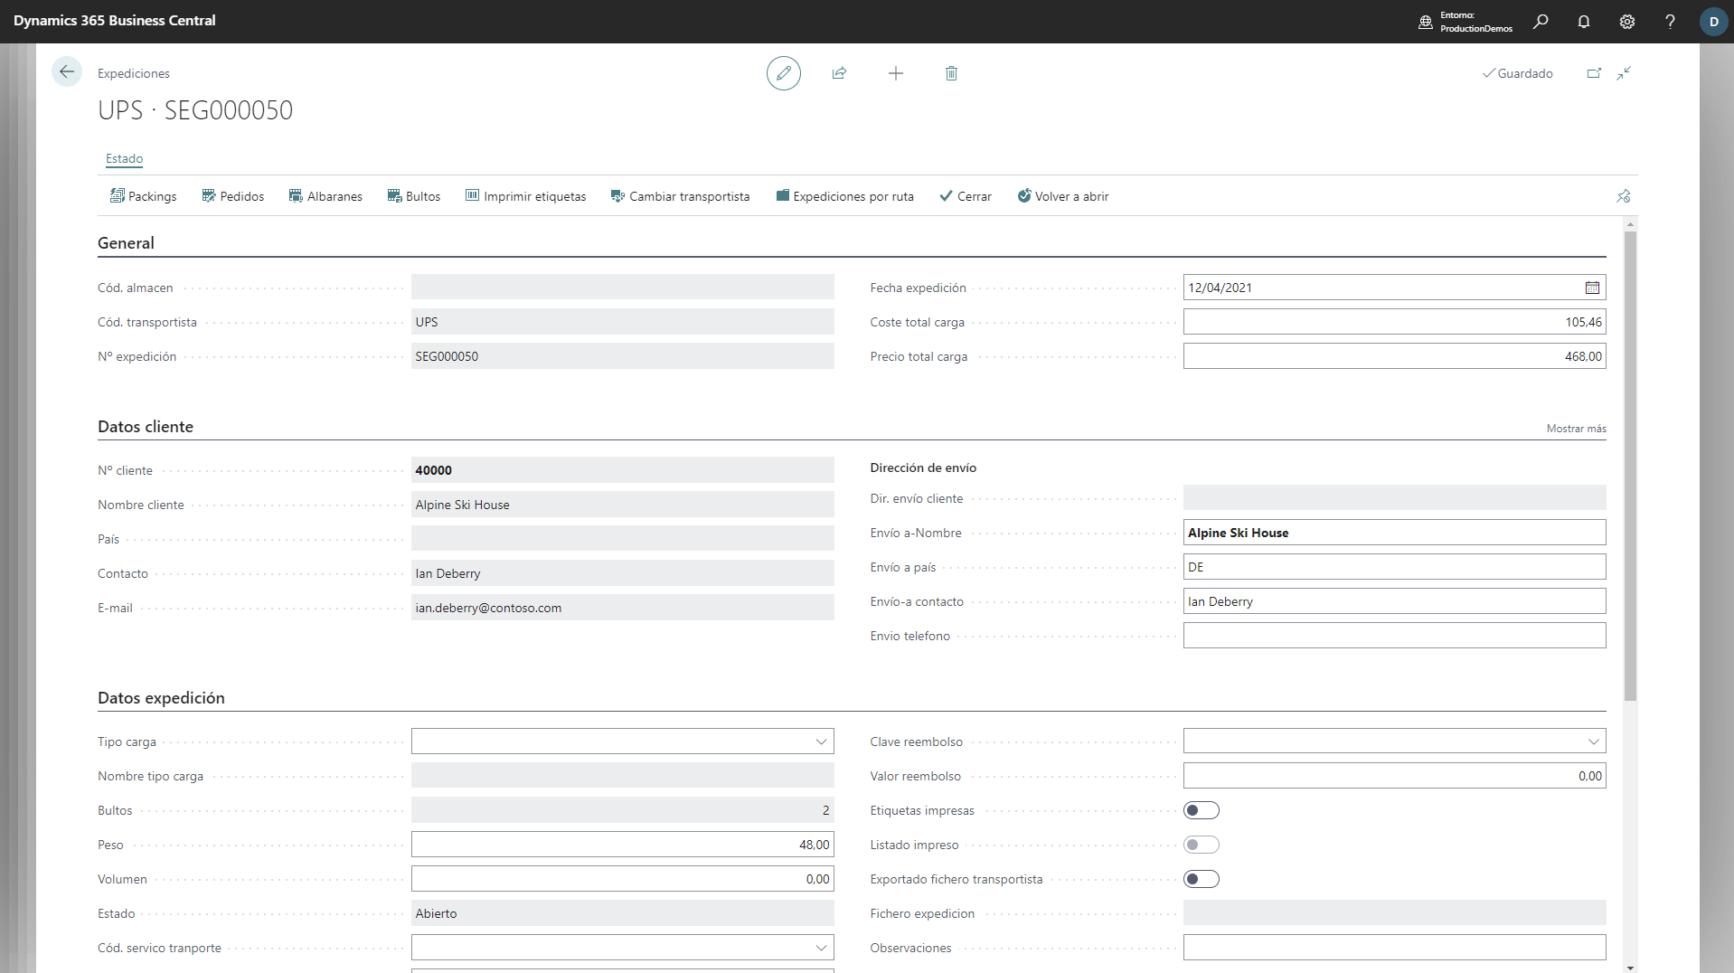Collapse the page with the shrink arrows icon
This screenshot has width=1734, height=973.
click(1625, 73)
